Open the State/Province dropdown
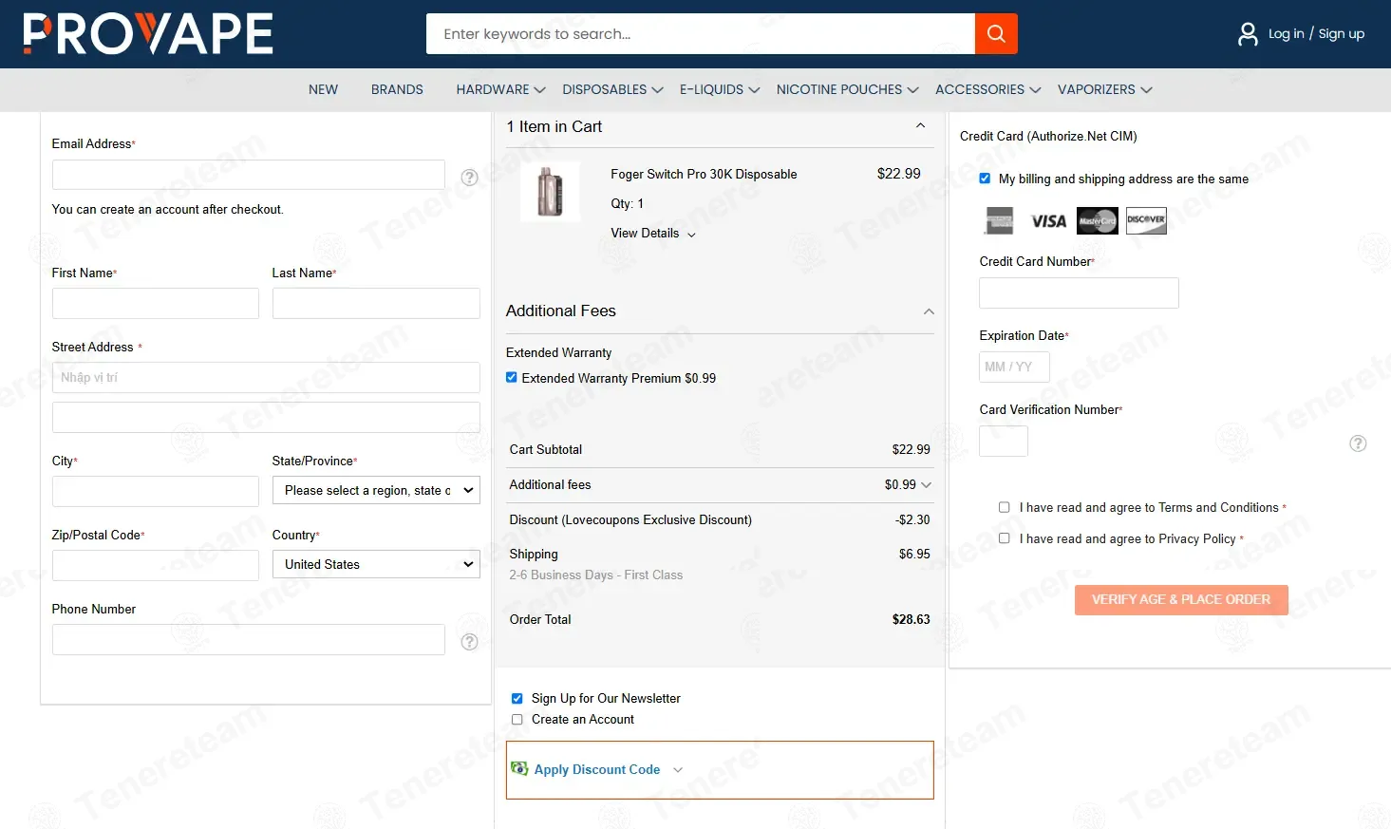This screenshot has height=829, width=1391. pos(376,490)
